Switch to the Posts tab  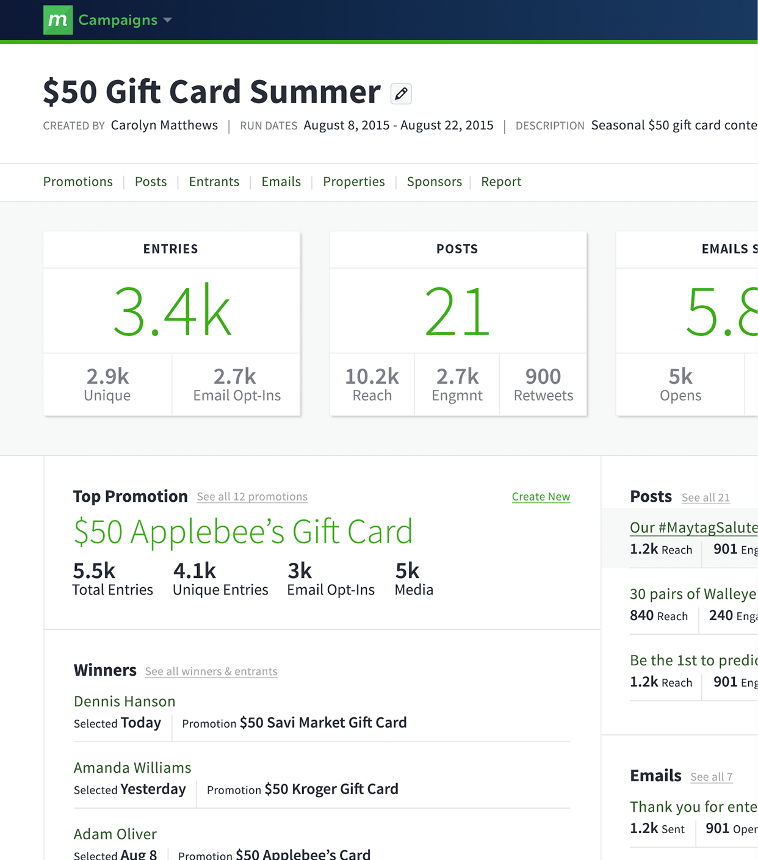pyautogui.click(x=151, y=182)
